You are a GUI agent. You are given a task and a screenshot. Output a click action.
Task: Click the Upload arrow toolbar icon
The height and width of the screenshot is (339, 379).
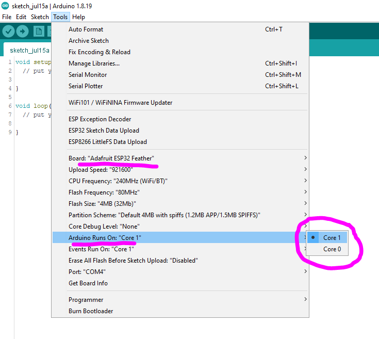click(x=23, y=31)
